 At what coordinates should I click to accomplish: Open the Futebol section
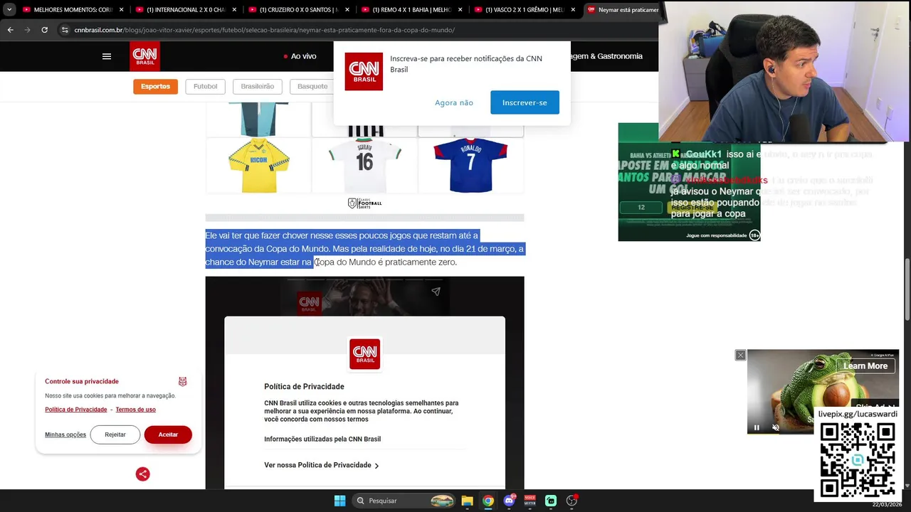click(205, 87)
